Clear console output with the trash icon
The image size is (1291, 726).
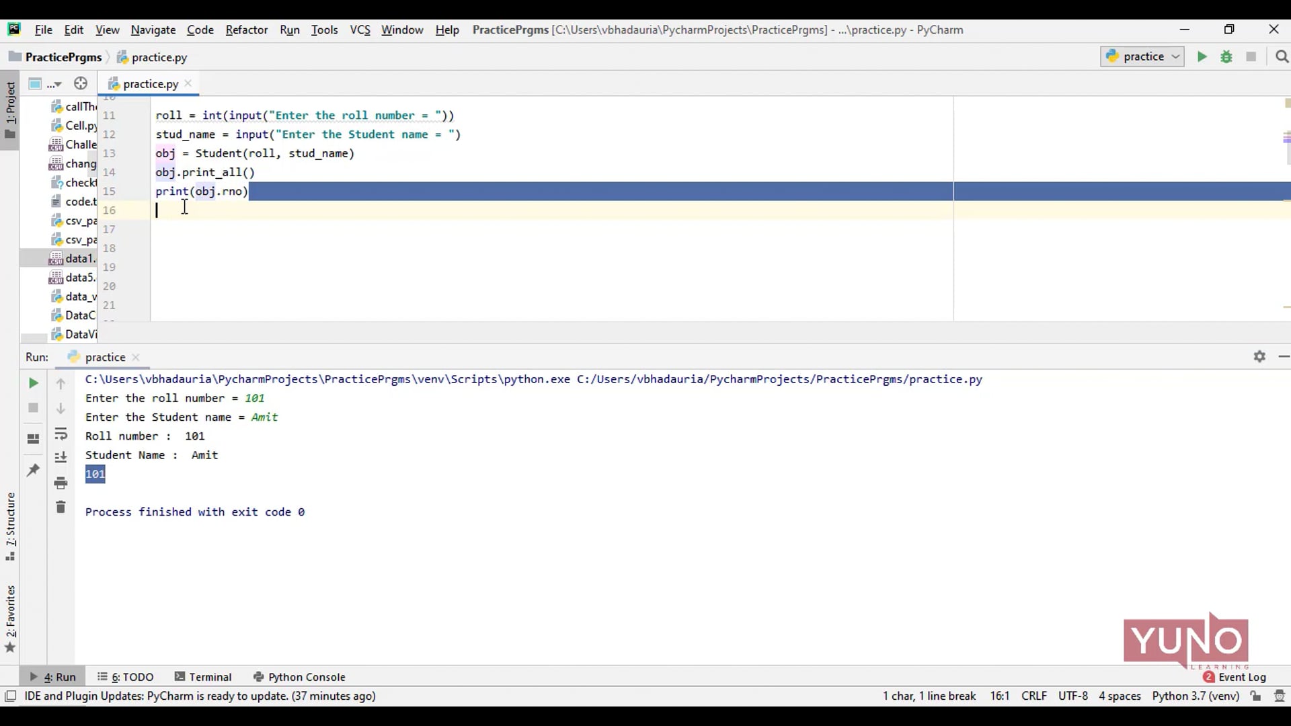coord(61,507)
